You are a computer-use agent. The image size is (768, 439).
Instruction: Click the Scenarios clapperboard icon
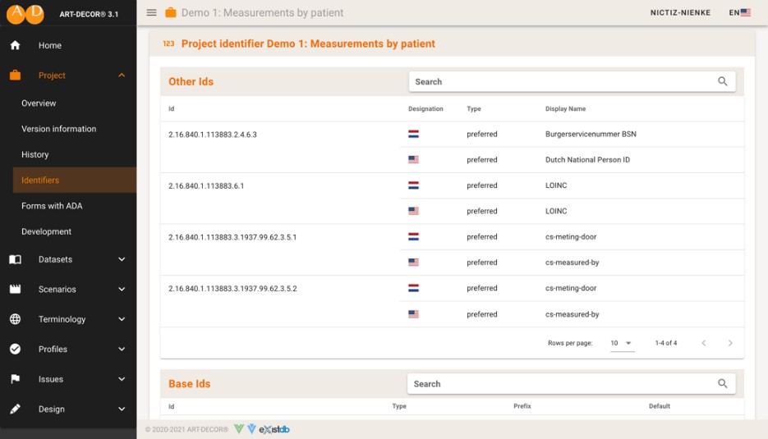[15, 290]
